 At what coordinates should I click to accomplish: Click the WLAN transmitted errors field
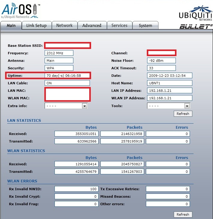pos(168,172)
